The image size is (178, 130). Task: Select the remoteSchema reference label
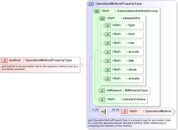tap(134, 99)
